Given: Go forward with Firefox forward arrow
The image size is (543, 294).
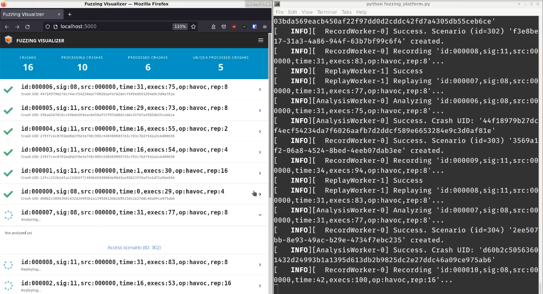Looking at the screenshot, I should [17, 27].
